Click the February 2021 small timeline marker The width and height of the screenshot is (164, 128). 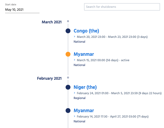click(68, 78)
